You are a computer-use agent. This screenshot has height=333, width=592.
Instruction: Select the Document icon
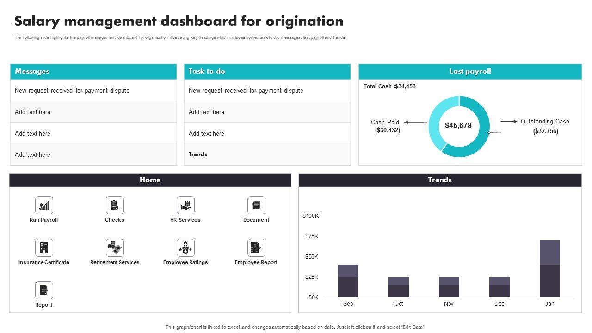(256, 205)
